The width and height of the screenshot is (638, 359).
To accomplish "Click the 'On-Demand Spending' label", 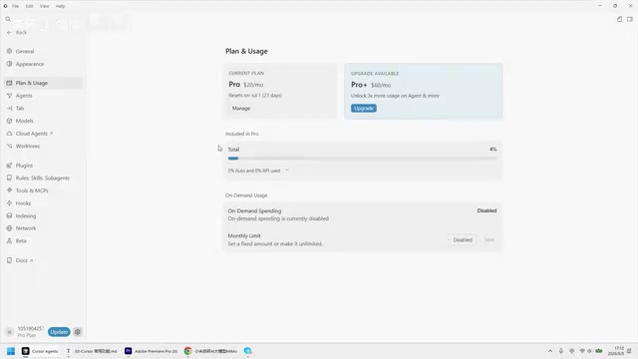I will click(254, 210).
